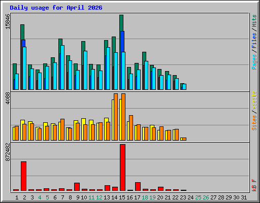Click day 3 on the x-axis
Viewport: 260px width, 203px height.
coord(32,197)
